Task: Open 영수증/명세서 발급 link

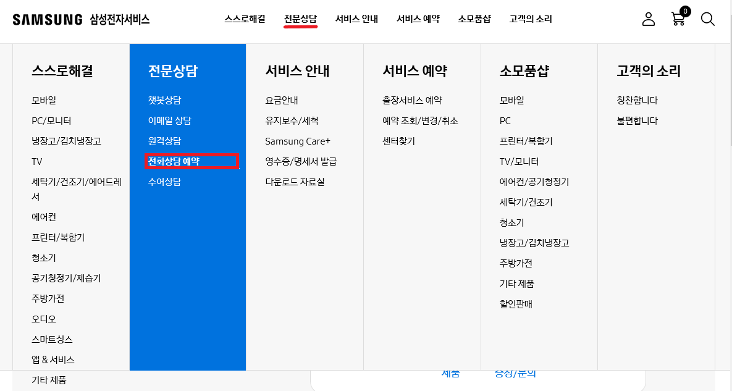Action: (x=301, y=161)
